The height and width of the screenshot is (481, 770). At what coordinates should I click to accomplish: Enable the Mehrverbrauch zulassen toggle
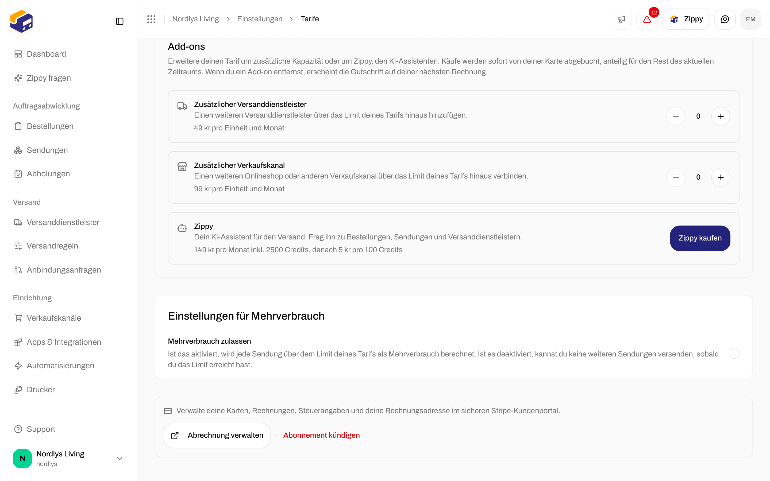(x=734, y=353)
